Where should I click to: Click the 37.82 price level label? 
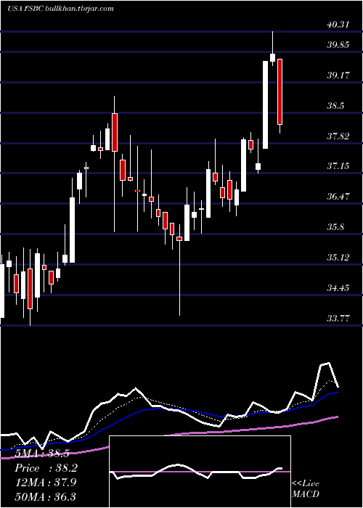coord(338,136)
